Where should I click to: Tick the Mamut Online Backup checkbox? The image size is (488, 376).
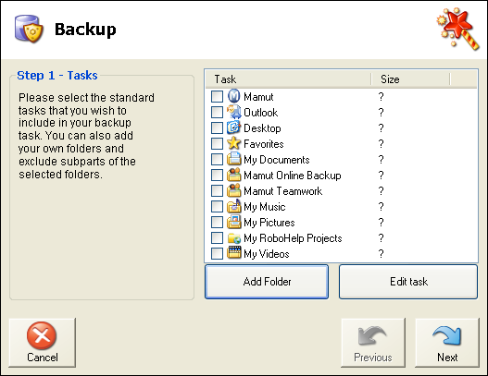click(x=217, y=176)
